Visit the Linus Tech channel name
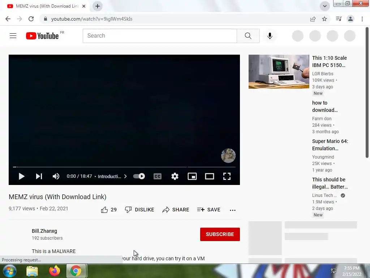Image resolution: width=370 pixels, height=278 pixels. pos(324,195)
